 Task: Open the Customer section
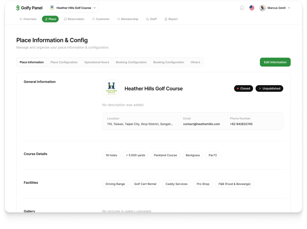click(101, 19)
